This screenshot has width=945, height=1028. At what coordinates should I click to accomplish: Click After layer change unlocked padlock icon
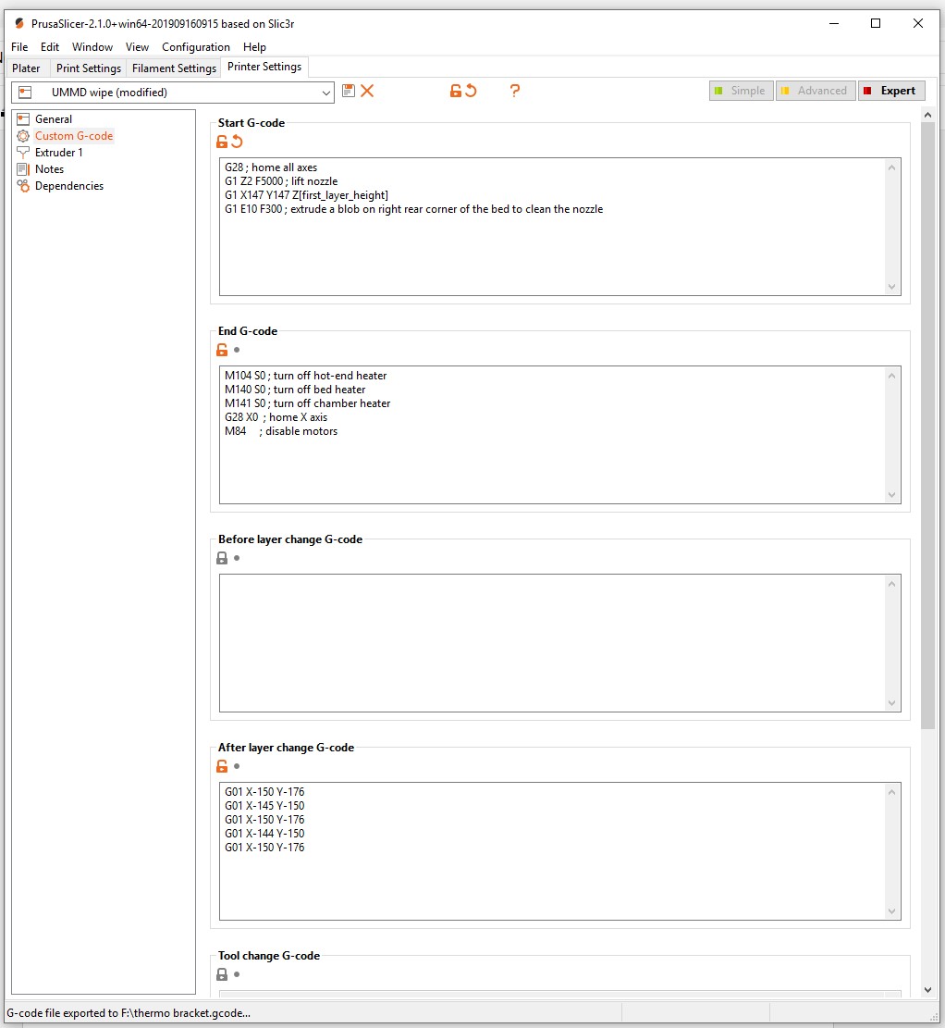tap(222, 766)
